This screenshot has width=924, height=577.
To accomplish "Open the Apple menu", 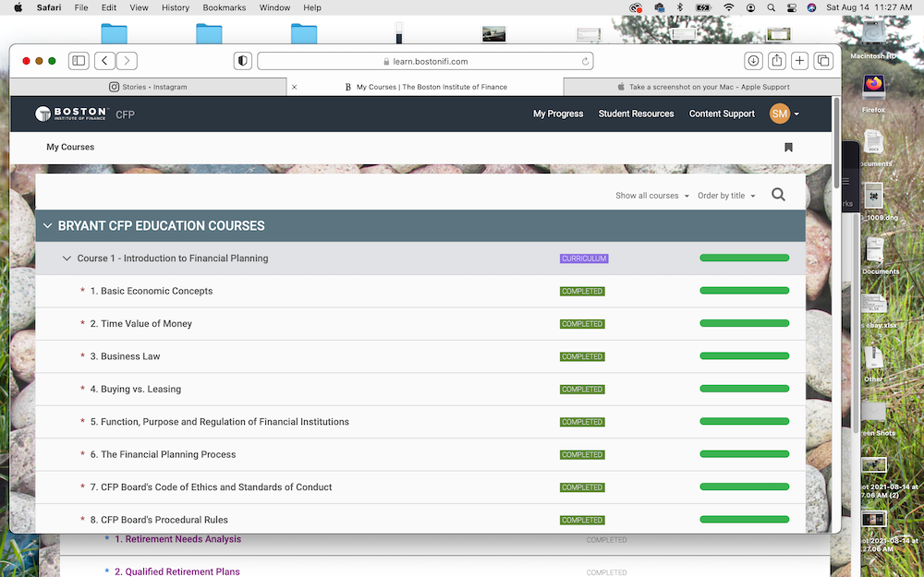I will coord(18,7).
